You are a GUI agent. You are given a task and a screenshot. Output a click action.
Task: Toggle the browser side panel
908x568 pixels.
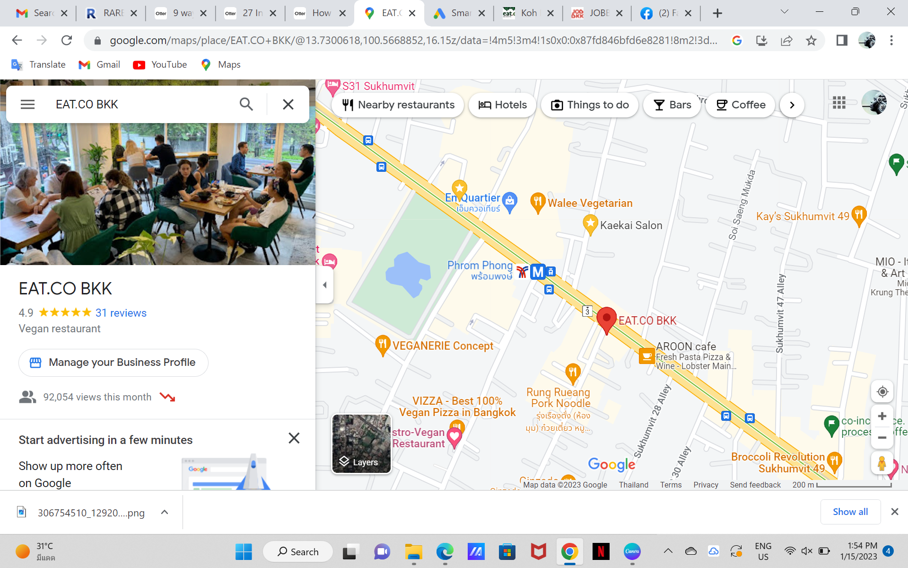point(842,41)
